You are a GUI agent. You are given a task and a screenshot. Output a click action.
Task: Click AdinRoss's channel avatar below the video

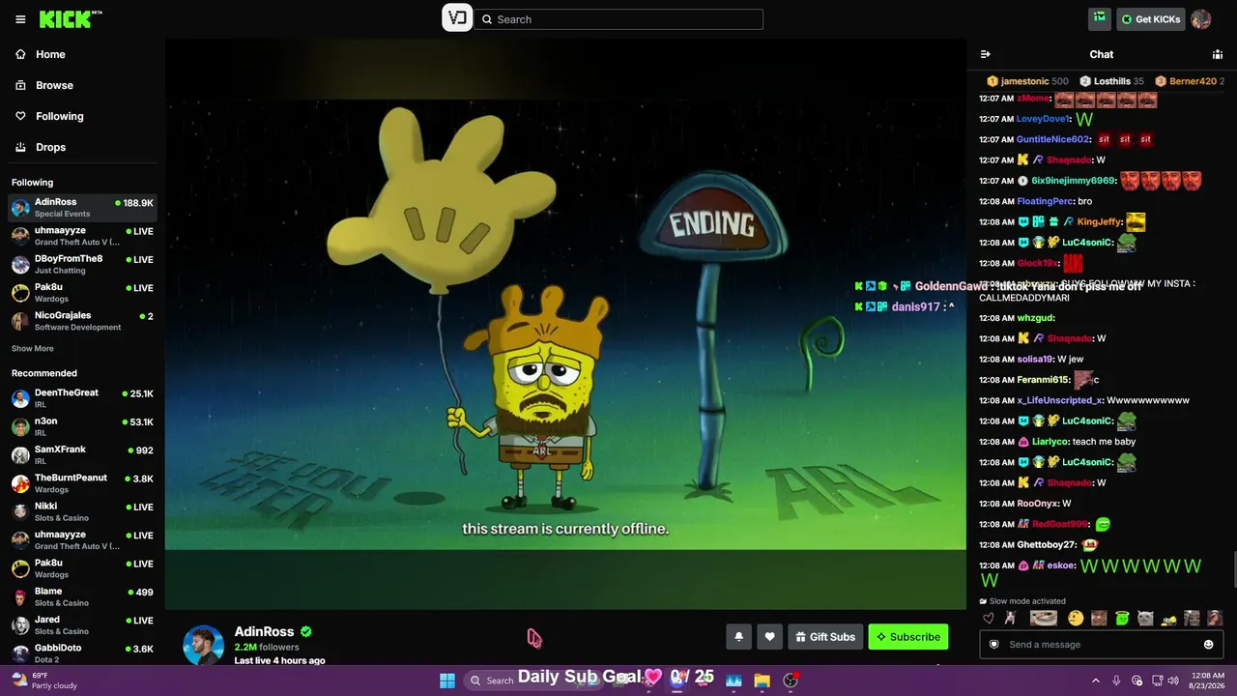[204, 645]
